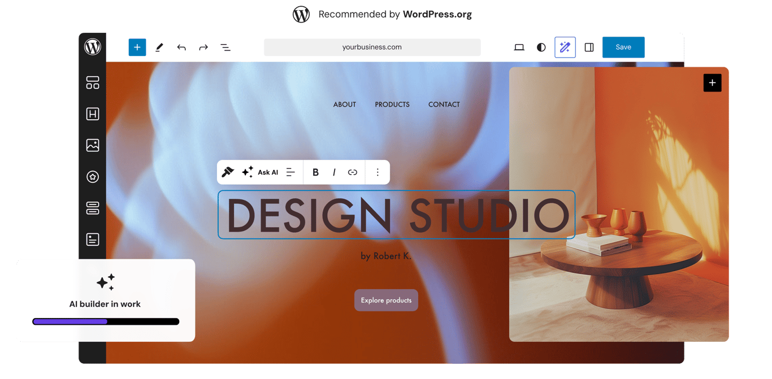Click the star badge sidebar icon
Viewport: 772px width, 379px height.
coord(93,177)
